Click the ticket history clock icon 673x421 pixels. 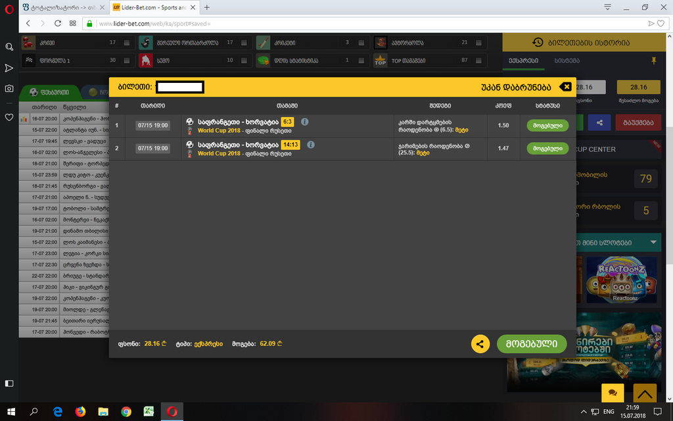(x=538, y=42)
